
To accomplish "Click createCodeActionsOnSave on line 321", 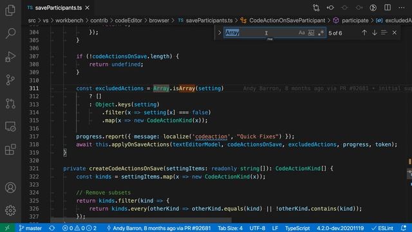I will (x=126, y=169).
